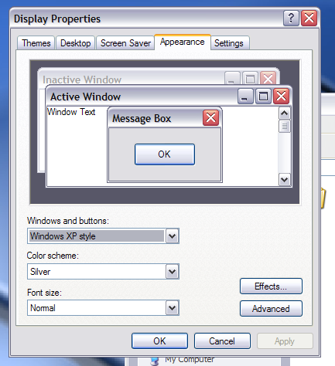This screenshot has height=366, width=335.
Task: Click Active Window preview minimize icon
Action: coord(245,97)
